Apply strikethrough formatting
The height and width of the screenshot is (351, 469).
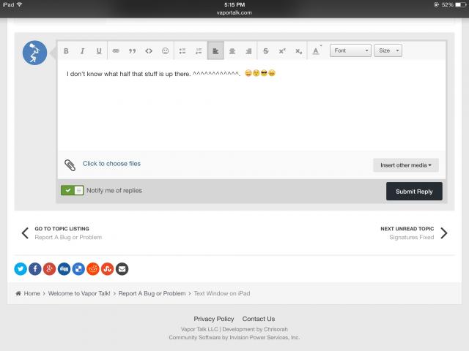click(265, 51)
